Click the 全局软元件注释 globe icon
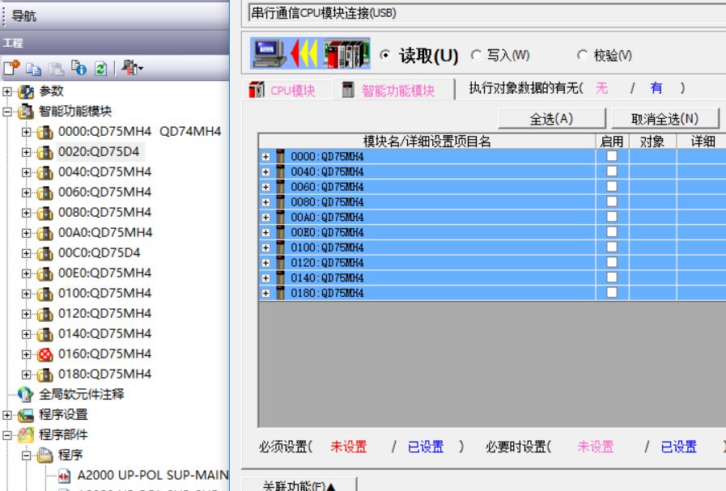Image resolution: width=726 pixels, height=491 pixels. click(26, 395)
